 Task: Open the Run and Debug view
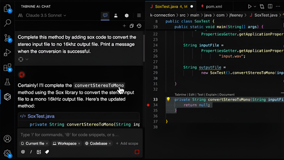tap(7, 53)
